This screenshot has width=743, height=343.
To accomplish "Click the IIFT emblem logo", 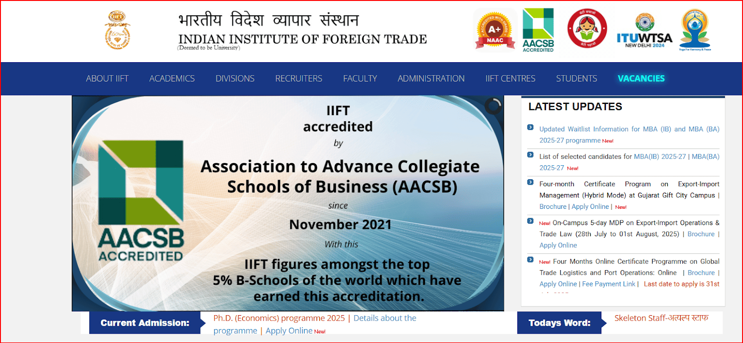I will point(117,30).
